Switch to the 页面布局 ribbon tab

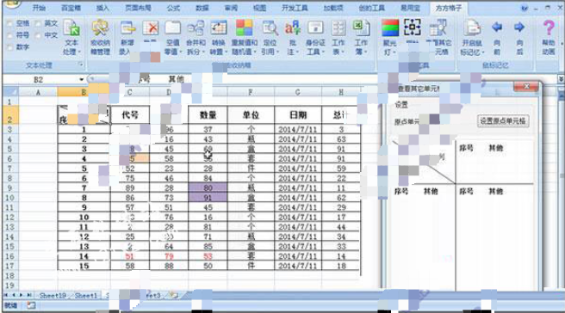coord(138,8)
